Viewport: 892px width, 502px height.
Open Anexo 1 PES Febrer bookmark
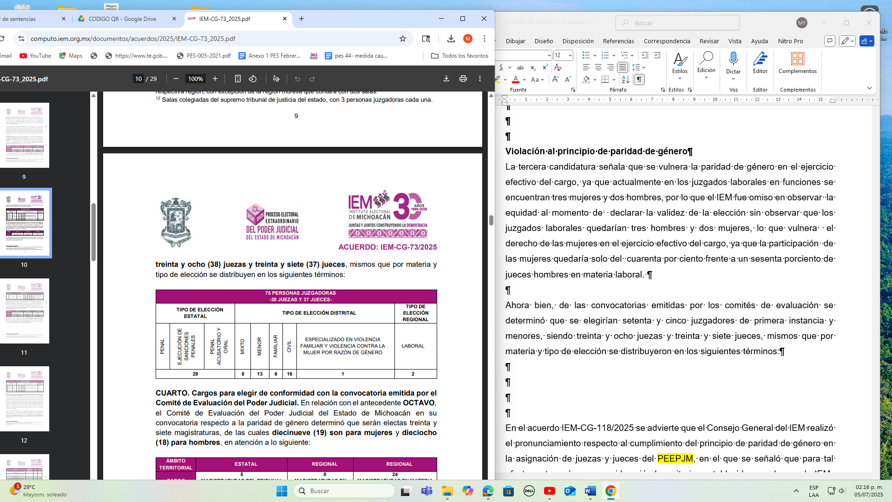tap(269, 56)
